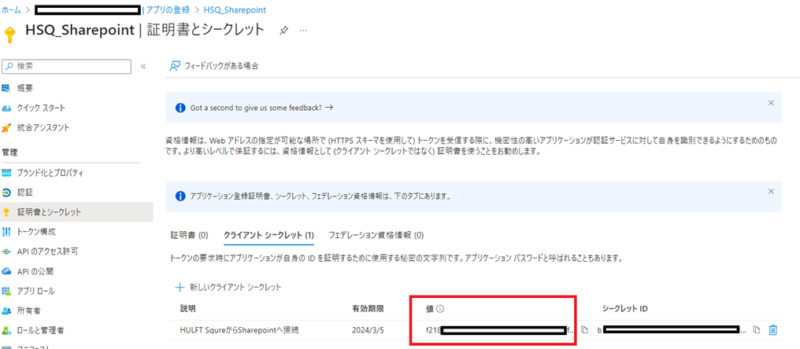The height and width of the screenshot is (349, 800).
Task: Click the feedback person icon in toolbar
Action: tap(175, 66)
